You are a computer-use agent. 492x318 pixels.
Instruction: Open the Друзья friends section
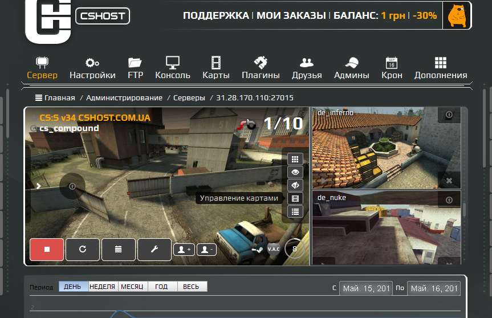307,68
